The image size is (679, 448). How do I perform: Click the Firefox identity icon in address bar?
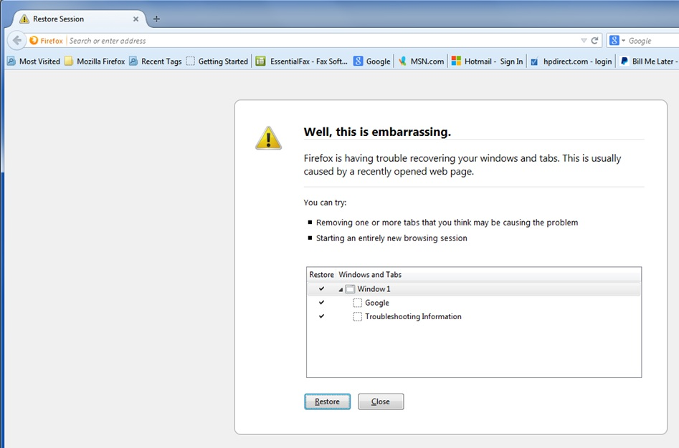pos(34,41)
